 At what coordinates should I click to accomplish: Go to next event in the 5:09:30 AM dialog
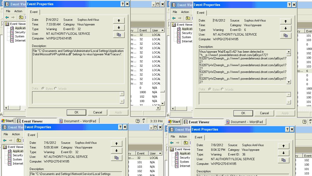[116, 151]
